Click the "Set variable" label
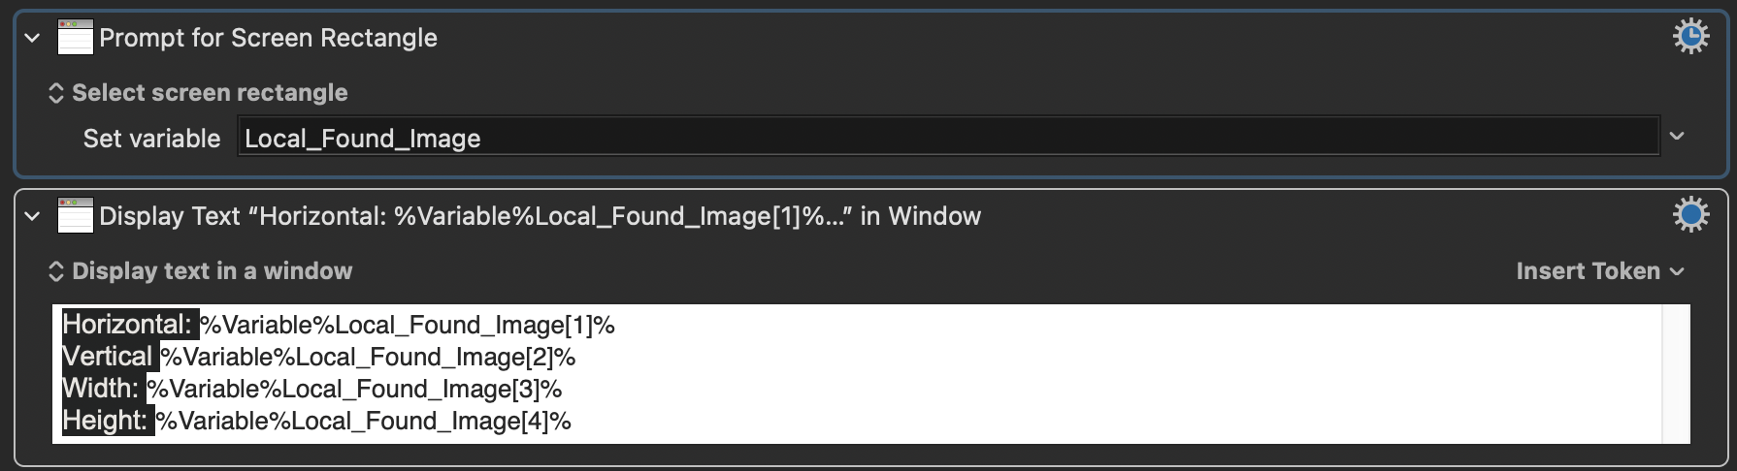This screenshot has height=471, width=1737. 151,139
